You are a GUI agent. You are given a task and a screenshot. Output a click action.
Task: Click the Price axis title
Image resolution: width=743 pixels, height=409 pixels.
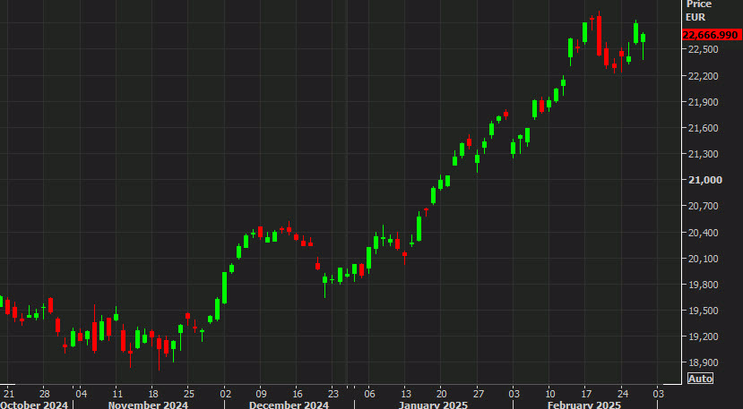click(699, 4)
